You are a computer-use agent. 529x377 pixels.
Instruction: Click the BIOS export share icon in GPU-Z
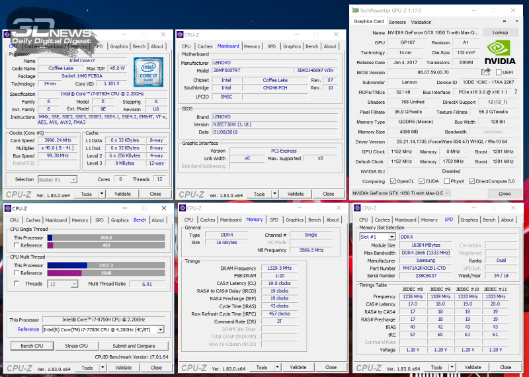click(485, 72)
